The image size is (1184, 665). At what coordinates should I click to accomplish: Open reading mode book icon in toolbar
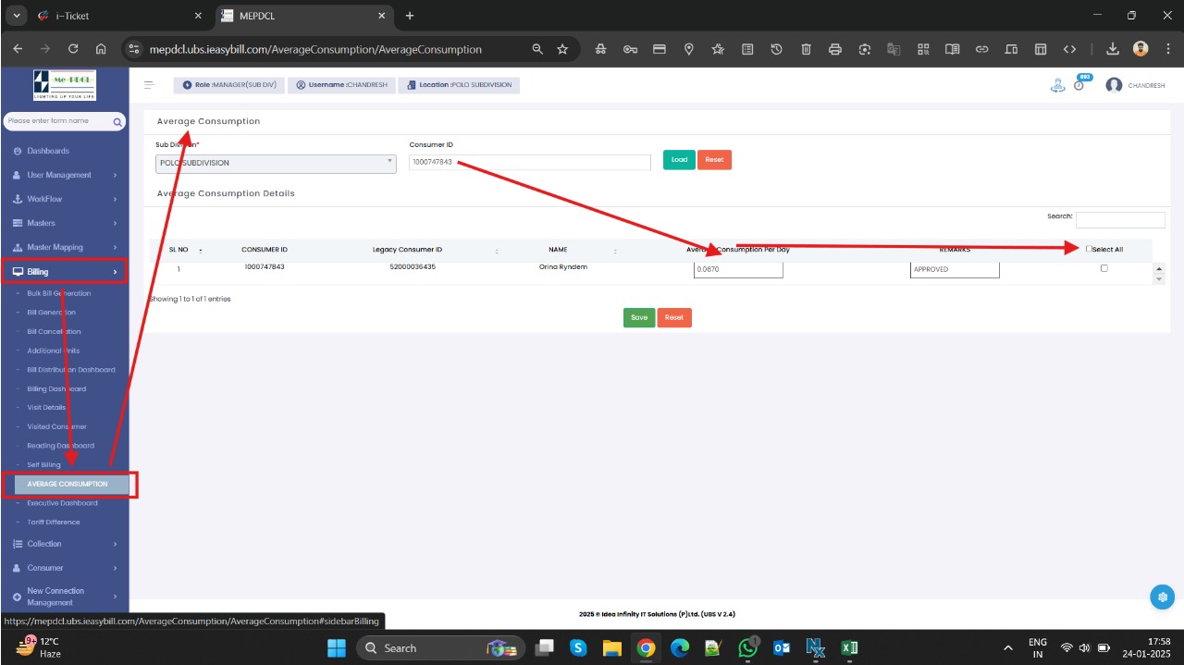click(953, 49)
